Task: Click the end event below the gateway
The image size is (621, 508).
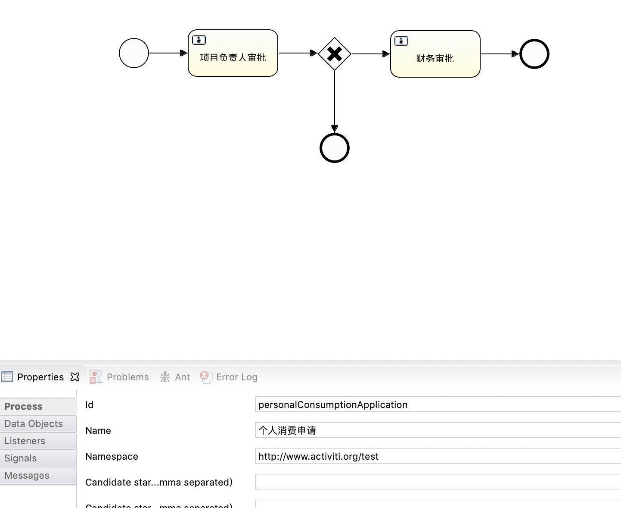Action: click(x=334, y=148)
